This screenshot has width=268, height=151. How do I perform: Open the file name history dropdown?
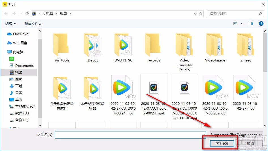tap(204, 135)
